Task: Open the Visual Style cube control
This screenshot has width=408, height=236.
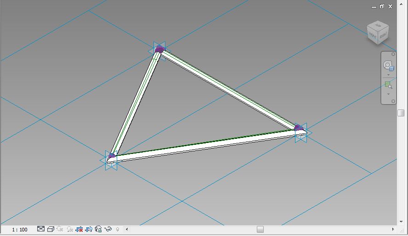Action: (x=51, y=229)
